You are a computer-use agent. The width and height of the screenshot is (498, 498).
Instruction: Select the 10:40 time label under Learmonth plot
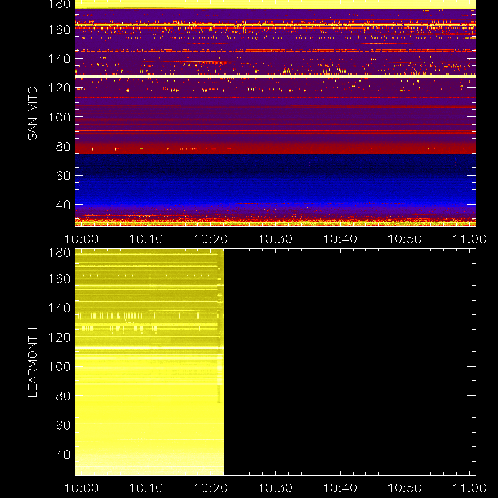[341, 488]
